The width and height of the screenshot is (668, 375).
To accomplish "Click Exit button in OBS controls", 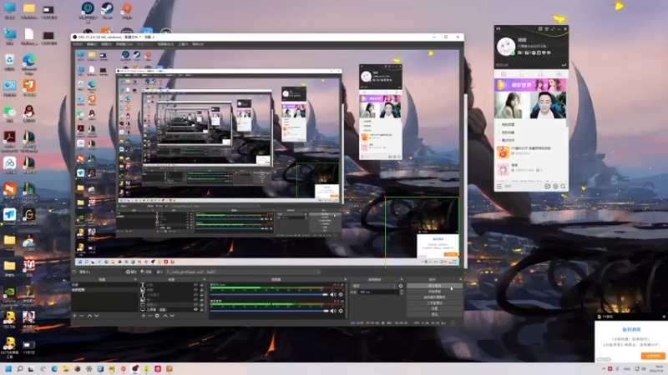I will coord(434,314).
